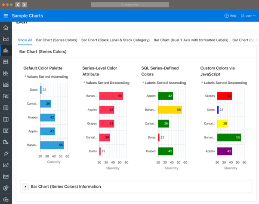Click the Help link text

tap(233, 15)
